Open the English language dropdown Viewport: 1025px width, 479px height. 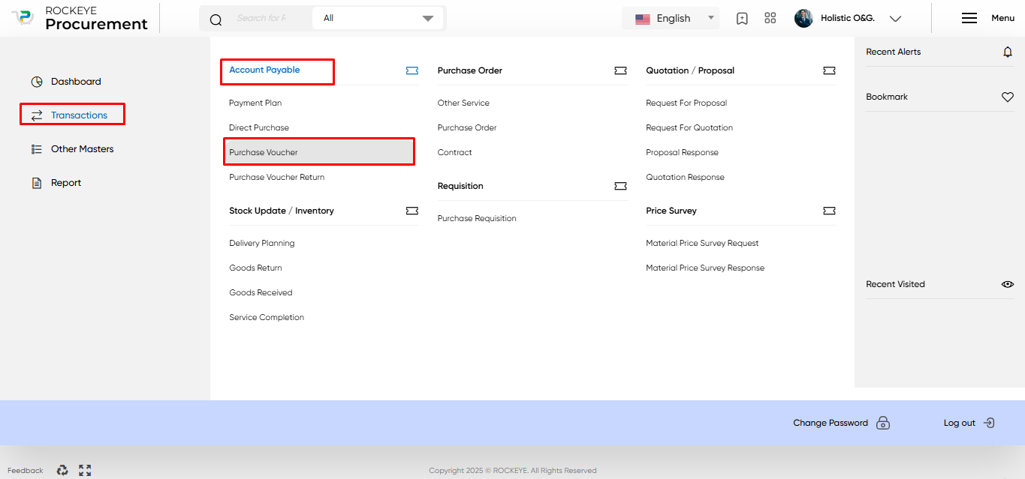pos(671,18)
